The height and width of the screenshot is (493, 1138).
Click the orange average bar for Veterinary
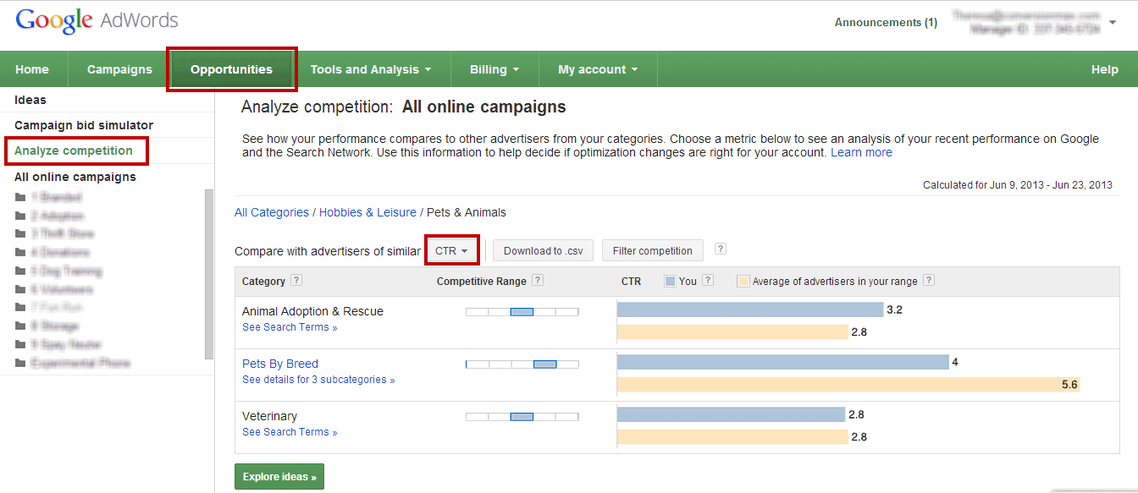click(732, 437)
